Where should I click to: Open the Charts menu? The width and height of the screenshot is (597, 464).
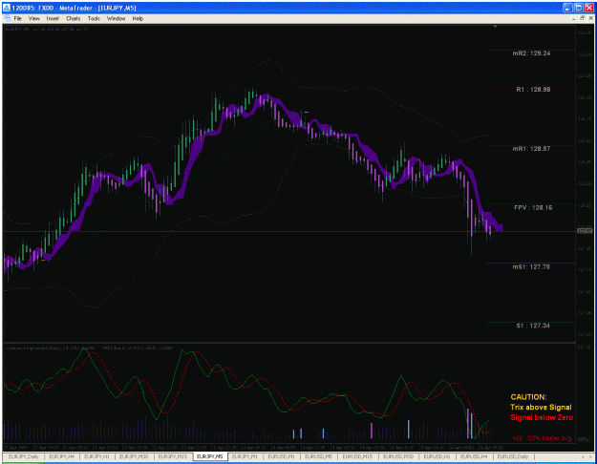coord(74,18)
